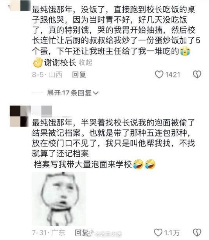This screenshot has height=240, width=209.
Task: Open the pixelated avatar of second commenter
Action: click(20, 116)
